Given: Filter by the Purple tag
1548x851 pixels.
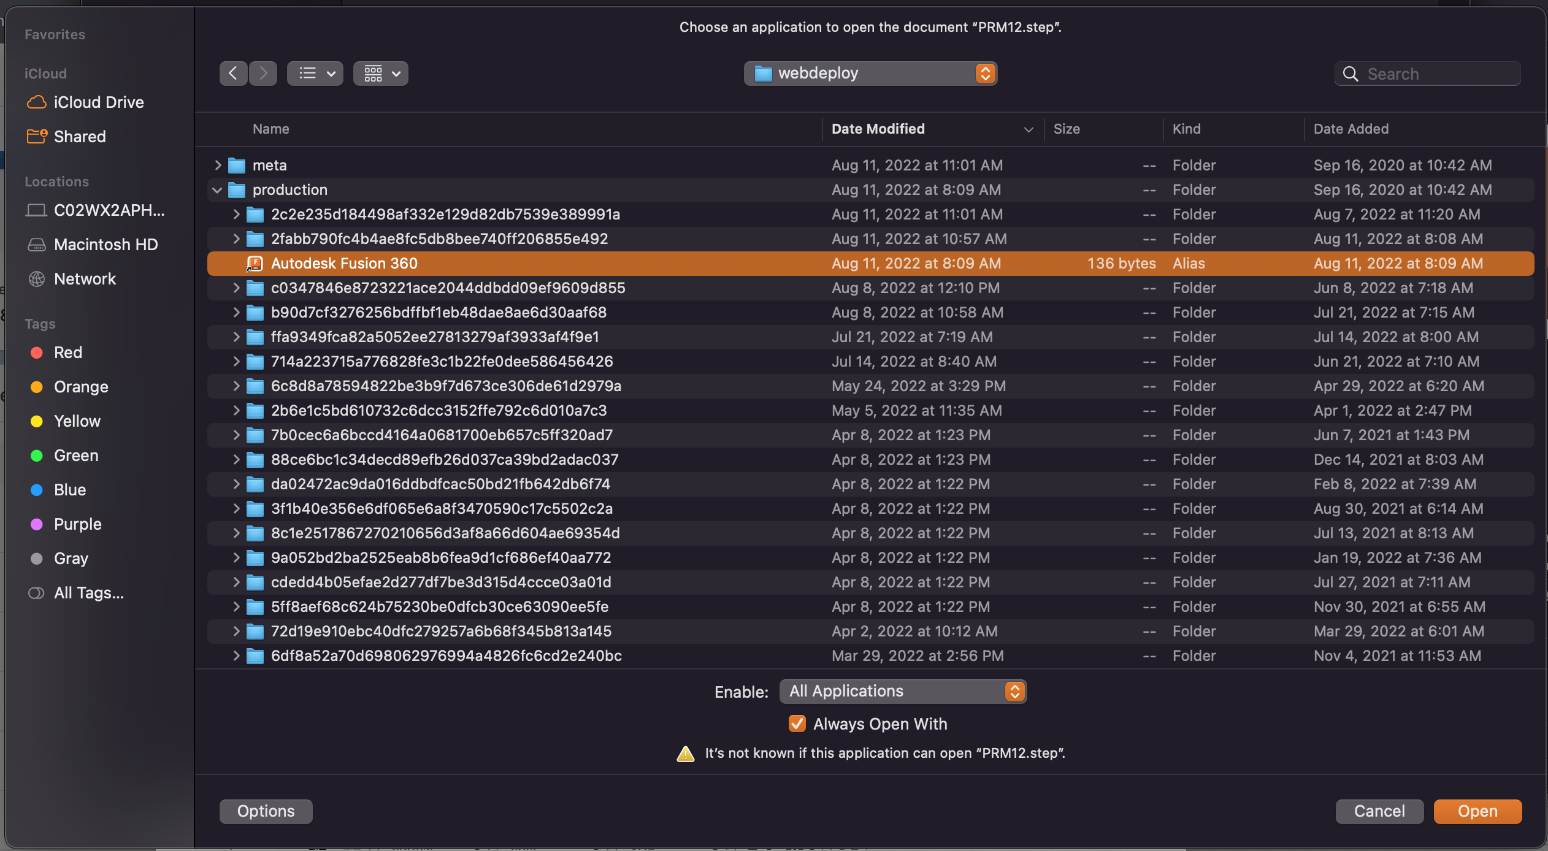Looking at the screenshot, I should pos(77,524).
